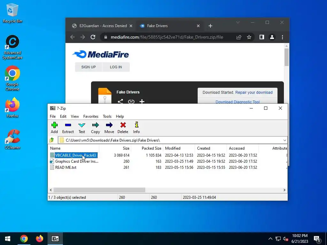Click the Chrome icon in the taskbar
327x245 pixels.
[x=24, y=239]
